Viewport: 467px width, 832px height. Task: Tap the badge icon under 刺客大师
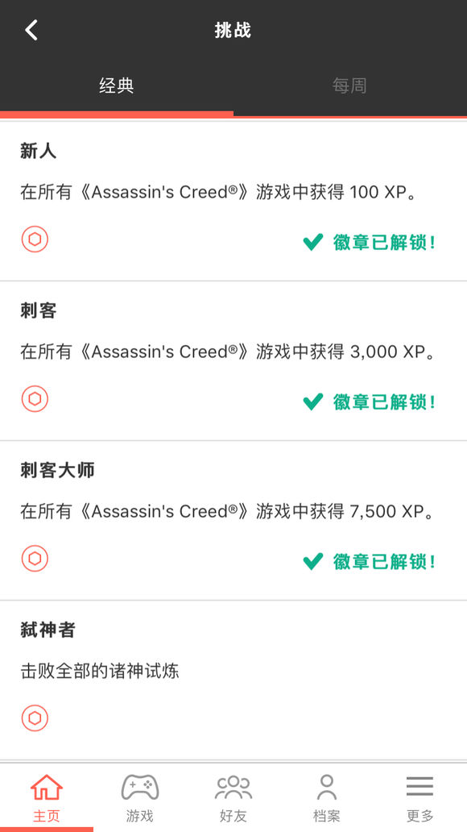pyautogui.click(x=35, y=559)
